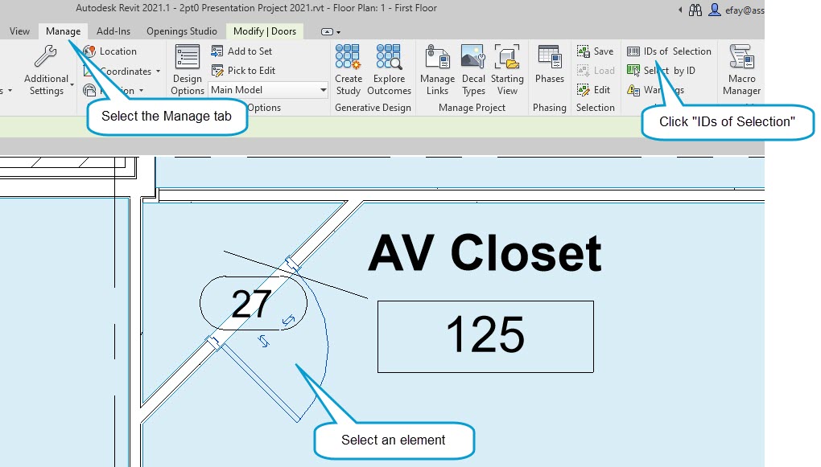The width and height of the screenshot is (821, 467).
Task: Expand the Coordinates dropdown menu
Action: (122, 71)
